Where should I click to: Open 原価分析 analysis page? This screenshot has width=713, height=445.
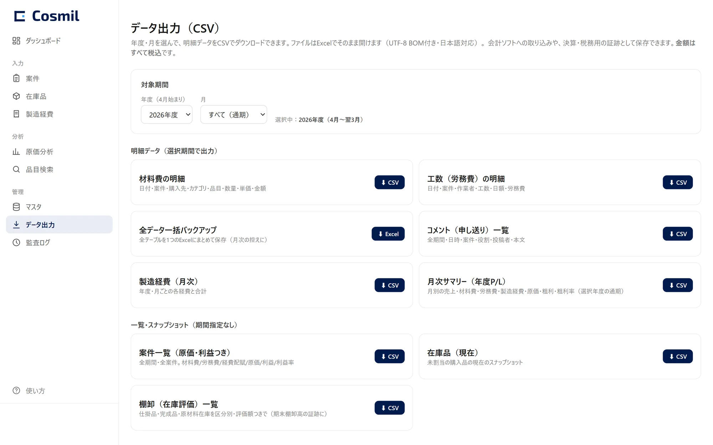pyautogui.click(x=59, y=152)
